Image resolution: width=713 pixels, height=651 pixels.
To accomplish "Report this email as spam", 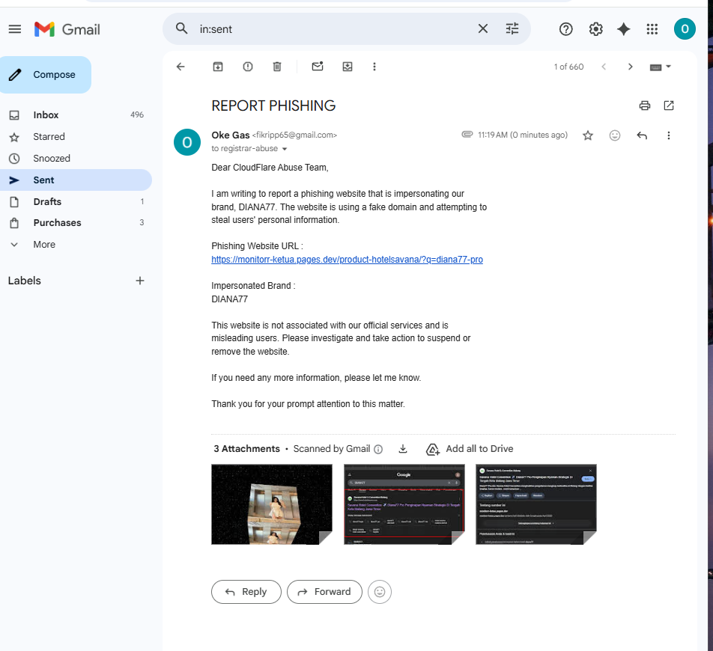I will pyautogui.click(x=247, y=67).
